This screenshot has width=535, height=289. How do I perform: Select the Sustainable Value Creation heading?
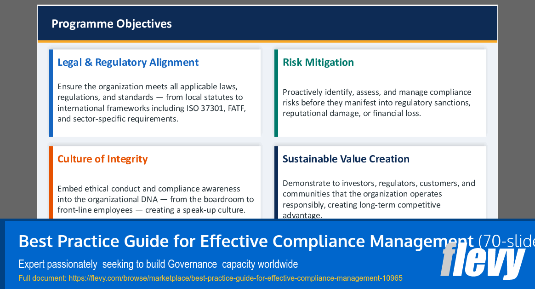346,159
